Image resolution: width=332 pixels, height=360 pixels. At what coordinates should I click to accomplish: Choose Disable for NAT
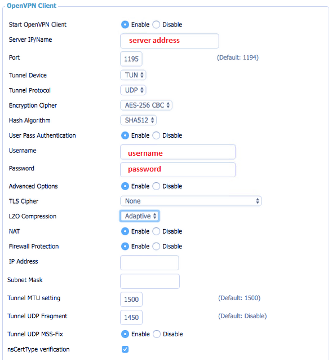156,231
